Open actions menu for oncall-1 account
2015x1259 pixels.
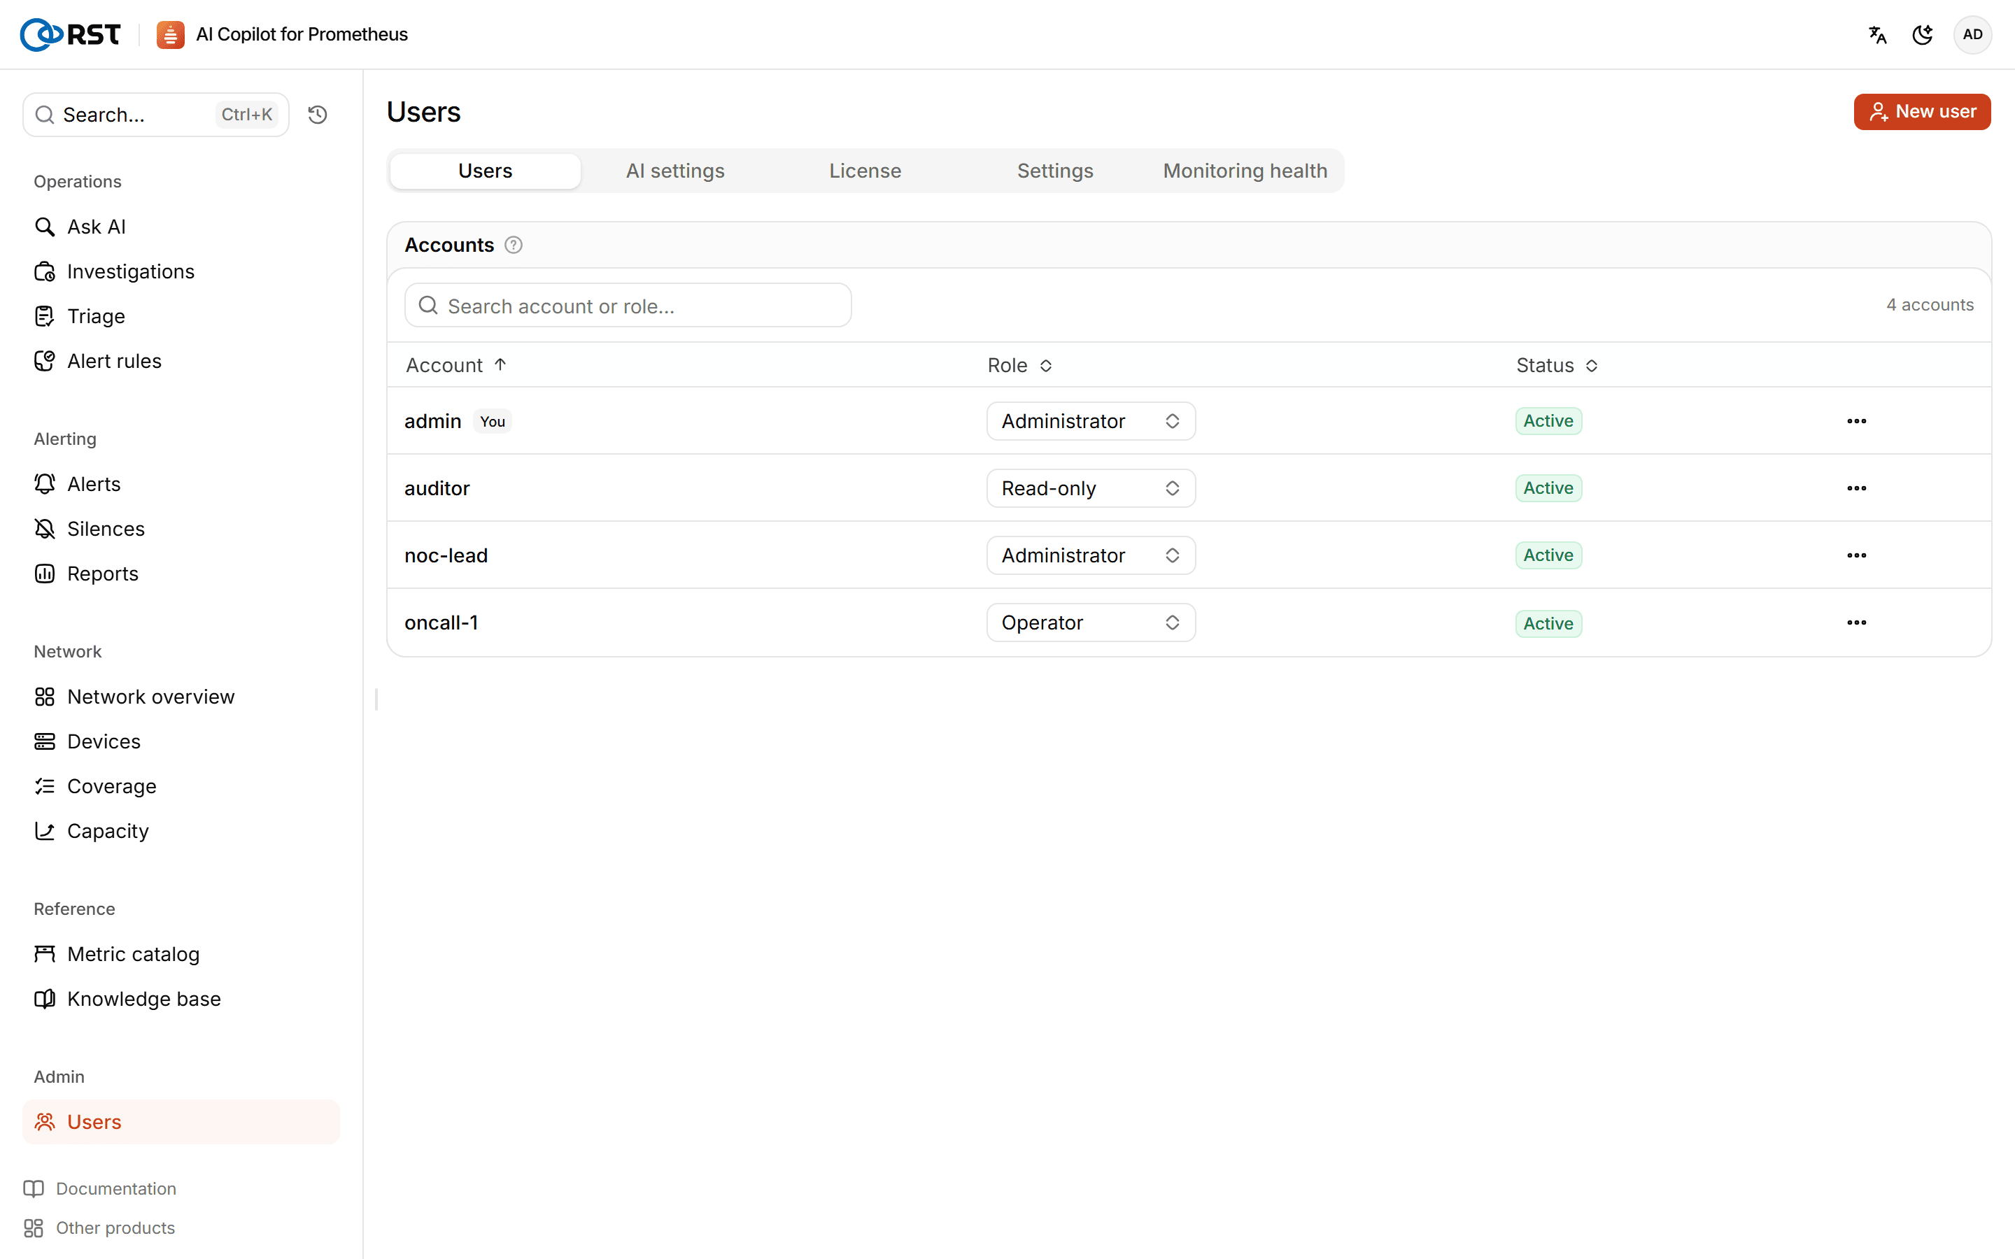(1856, 623)
